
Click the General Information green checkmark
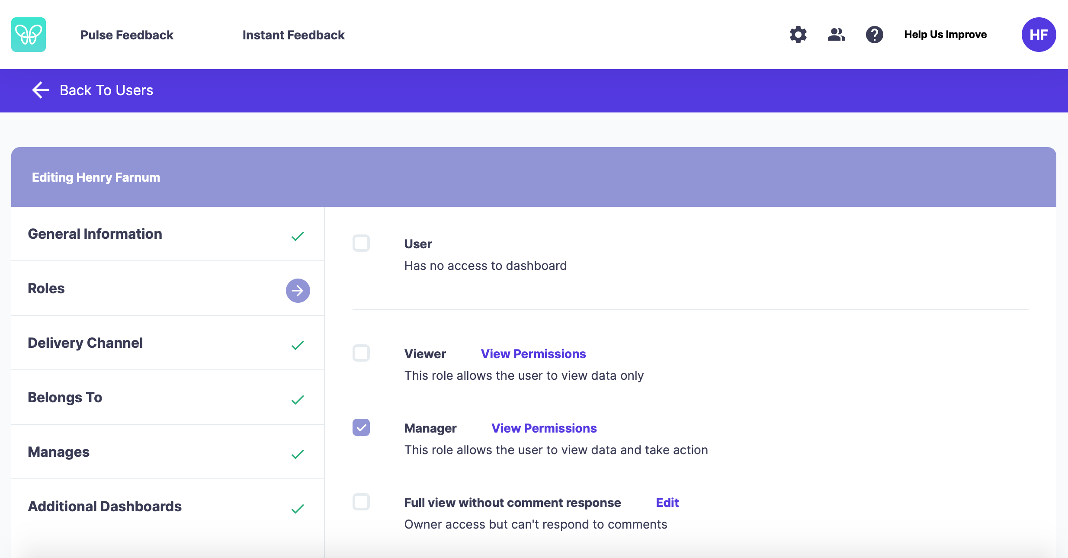298,236
